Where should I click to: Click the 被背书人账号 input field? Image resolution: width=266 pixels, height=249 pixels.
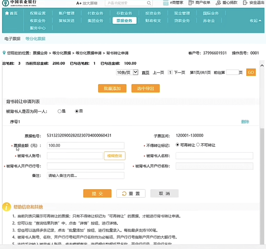(x=75, y=156)
